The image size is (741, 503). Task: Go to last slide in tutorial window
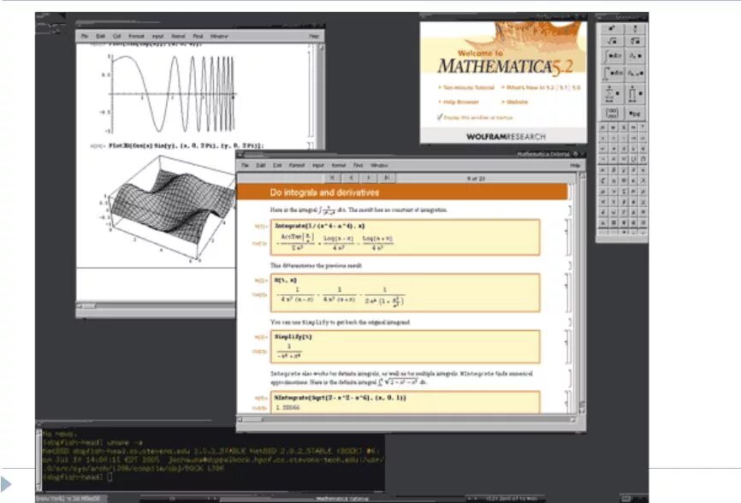pyautogui.click(x=387, y=178)
